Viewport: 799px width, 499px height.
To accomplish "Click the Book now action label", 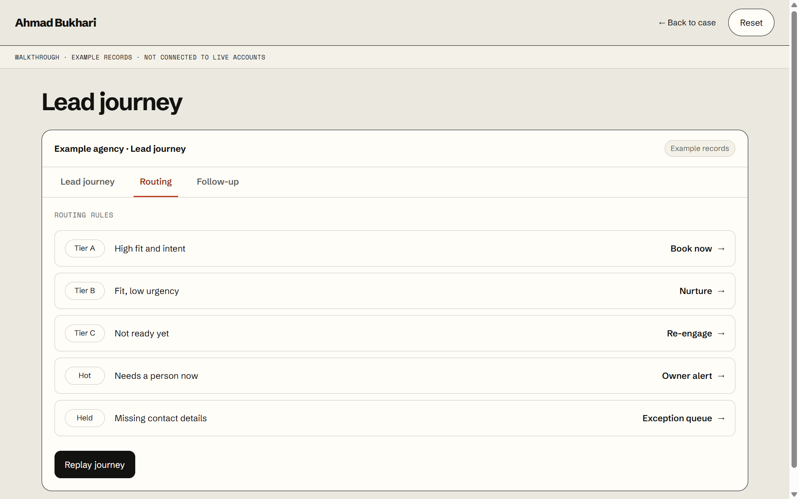I will pyautogui.click(x=691, y=249).
